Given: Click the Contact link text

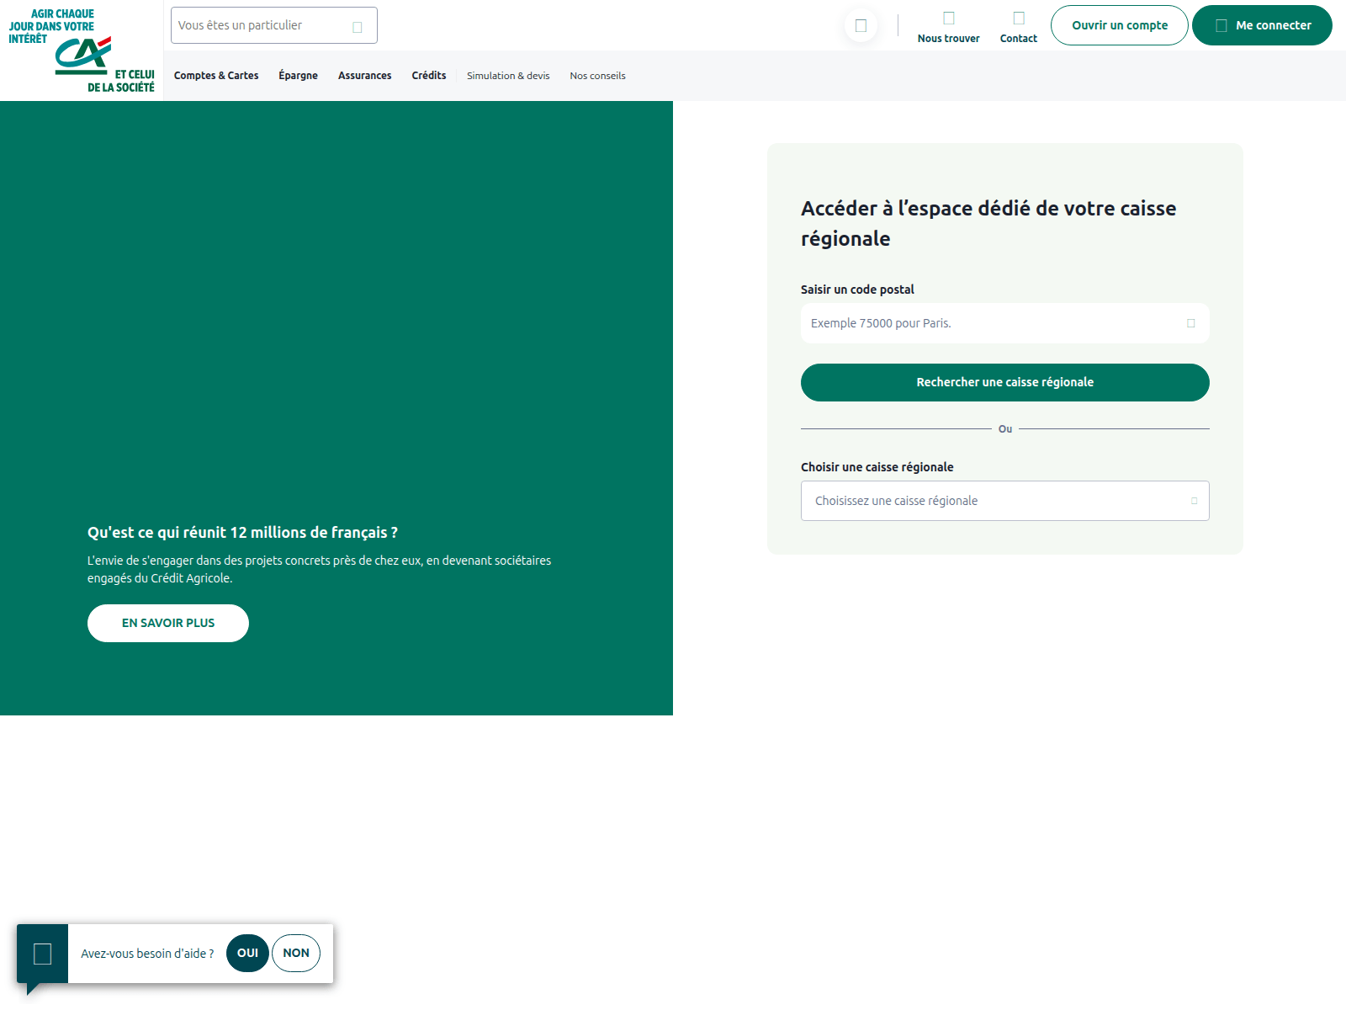Looking at the screenshot, I should pyautogui.click(x=1019, y=39).
